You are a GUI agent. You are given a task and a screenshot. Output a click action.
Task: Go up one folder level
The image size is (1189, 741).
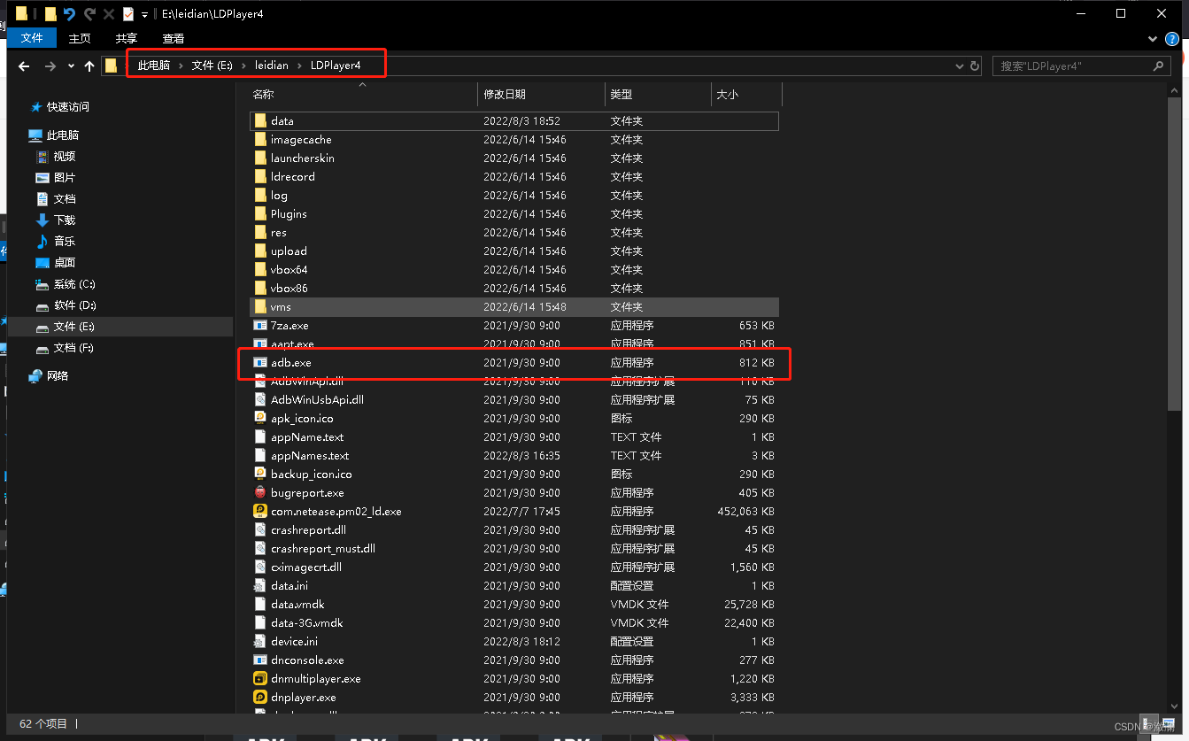coord(89,66)
